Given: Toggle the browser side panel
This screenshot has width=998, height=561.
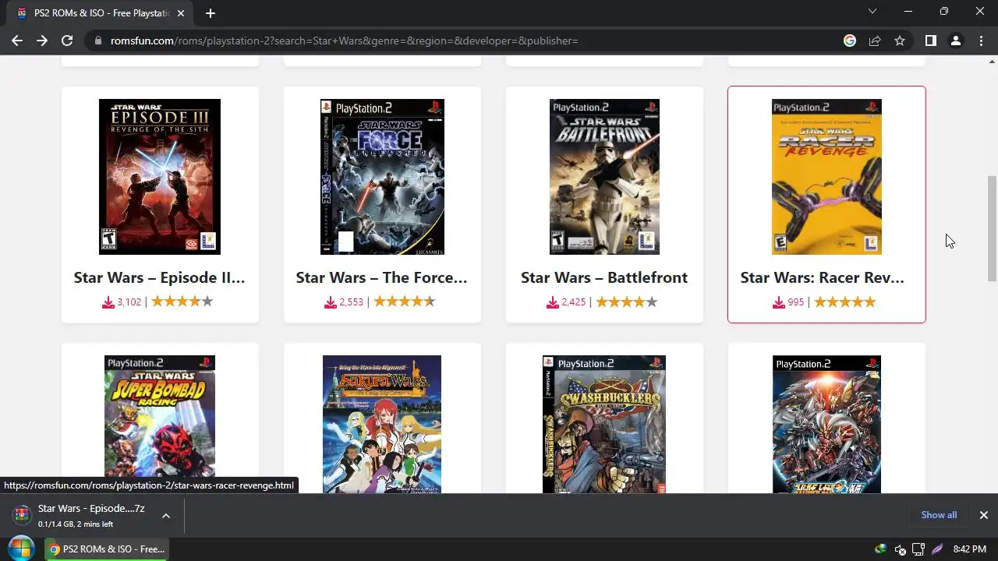Looking at the screenshot, I should point(931,41).
